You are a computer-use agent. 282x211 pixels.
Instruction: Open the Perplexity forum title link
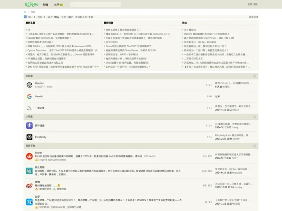pos(41,137)
